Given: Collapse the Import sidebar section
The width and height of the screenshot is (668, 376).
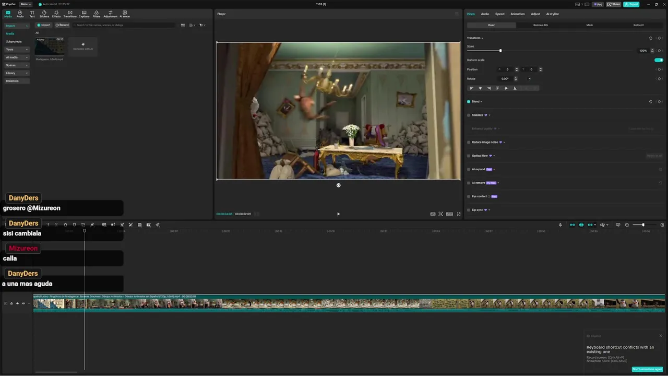Looking at the screenshot, I should coord(17,26).
